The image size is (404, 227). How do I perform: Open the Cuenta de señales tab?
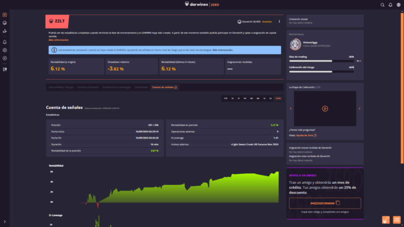click(164, 87)
